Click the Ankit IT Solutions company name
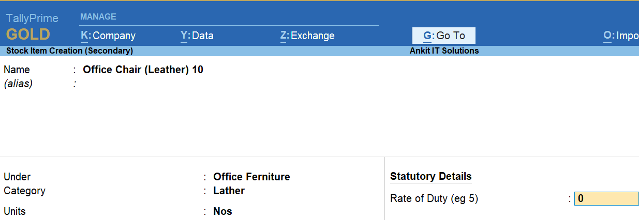 tap(444, 50)
